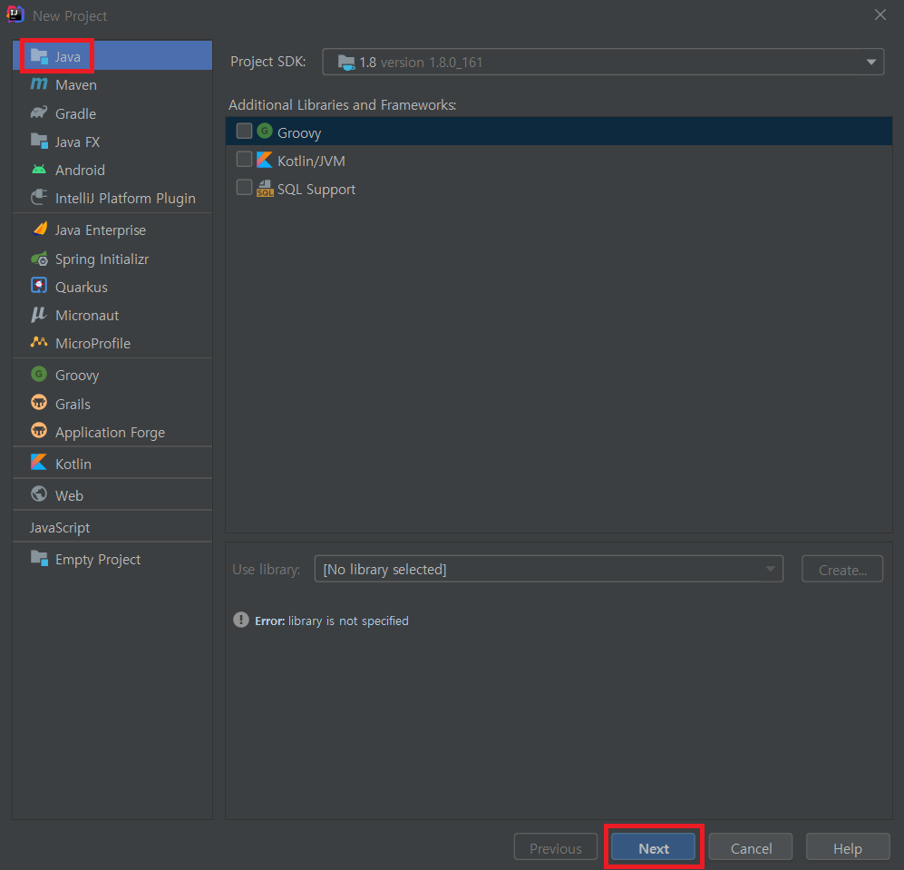Choose Java Enterprise project type

(x=112, y=230)
